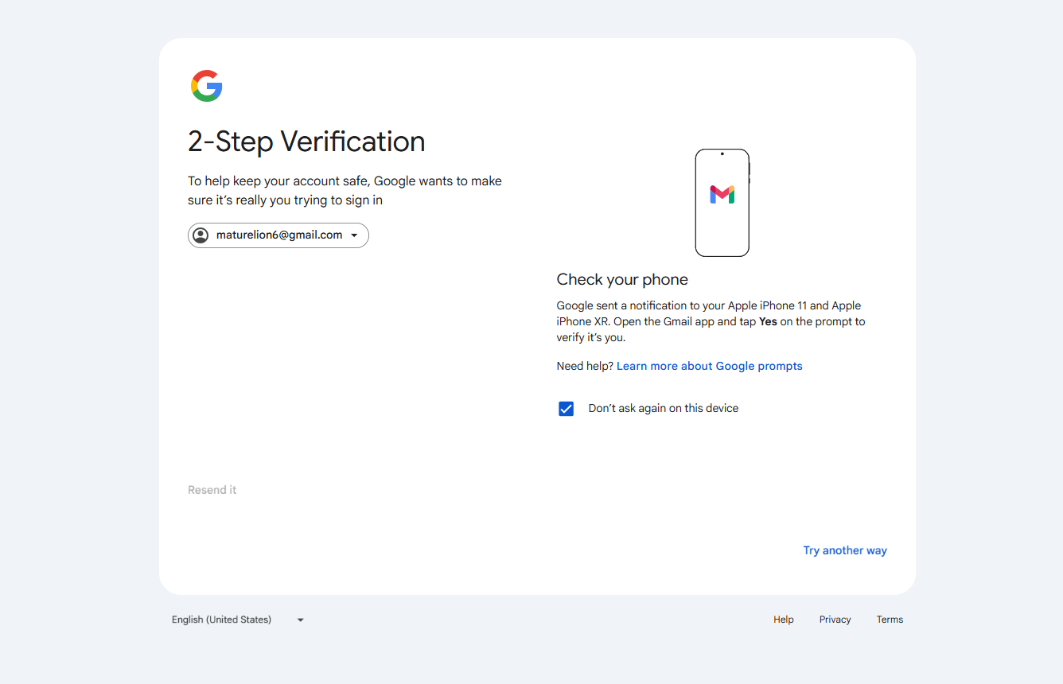Expand the arrow beside maturelion6@gmail.com

354,235
